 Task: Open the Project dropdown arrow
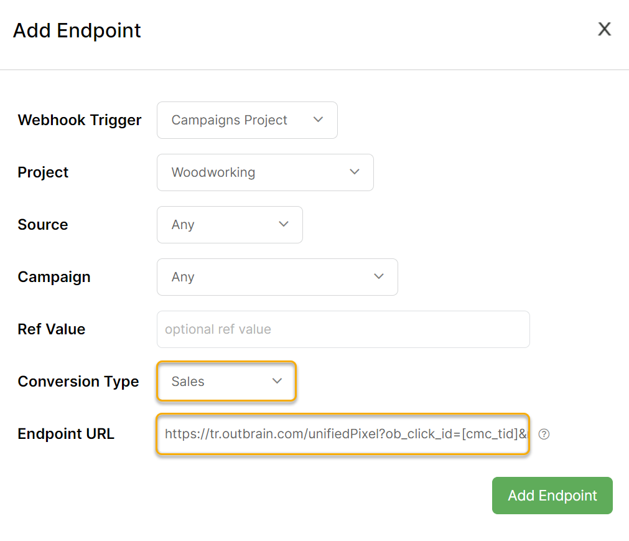(x=354, y=172)
